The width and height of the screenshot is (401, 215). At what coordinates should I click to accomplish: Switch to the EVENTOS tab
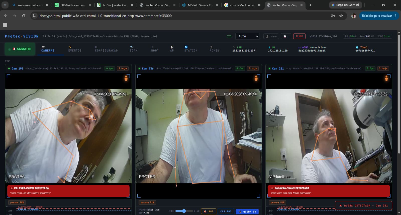75,49
